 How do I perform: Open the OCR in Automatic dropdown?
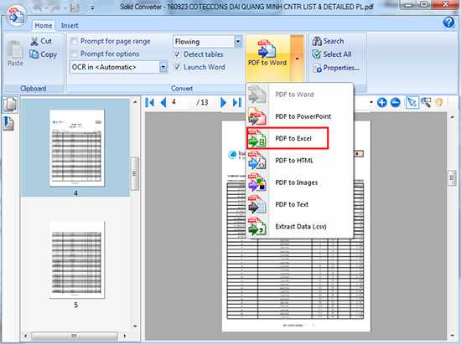[163, 67]
